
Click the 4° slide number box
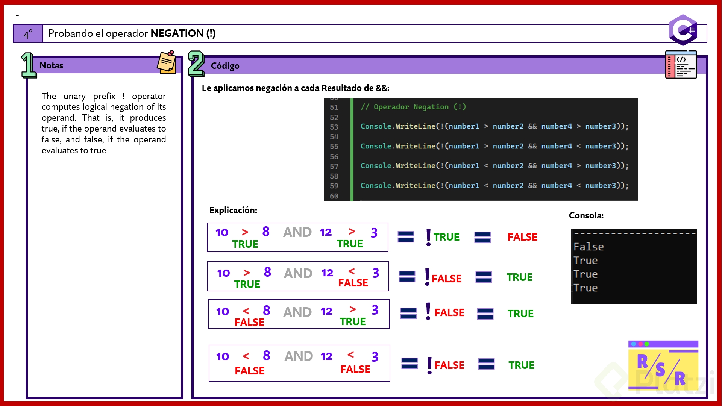click(28, 34)
